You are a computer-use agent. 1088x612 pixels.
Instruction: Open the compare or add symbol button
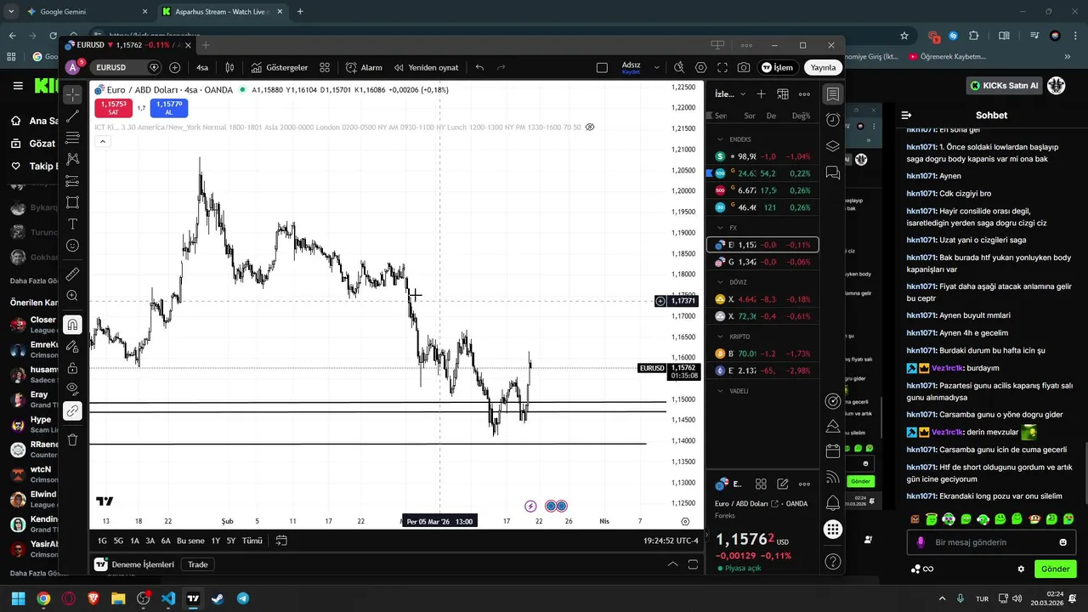click(x=174, y=67)
